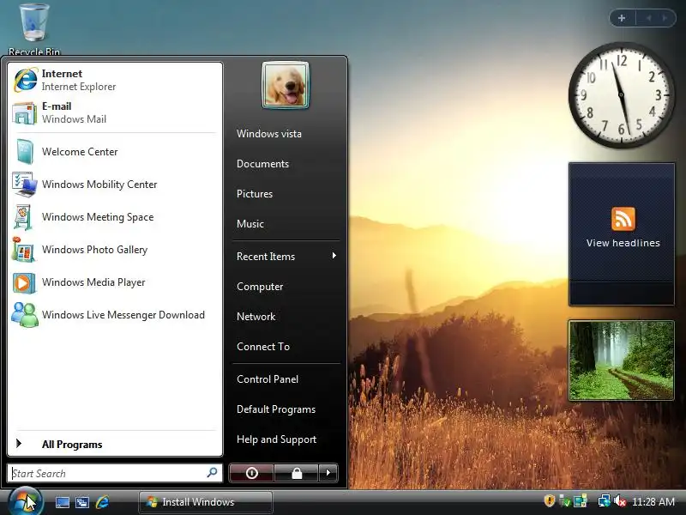Screen dimensions: 686x515
Task: Open Windows Mobility Center
Action: click(115, 185)
